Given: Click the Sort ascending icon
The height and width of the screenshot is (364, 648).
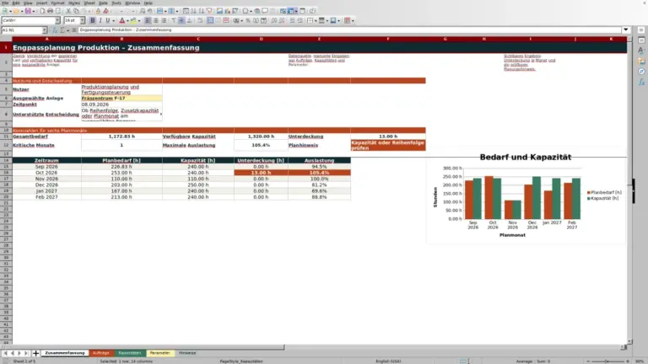Looking at the screenshot, I should click(193, 11).
